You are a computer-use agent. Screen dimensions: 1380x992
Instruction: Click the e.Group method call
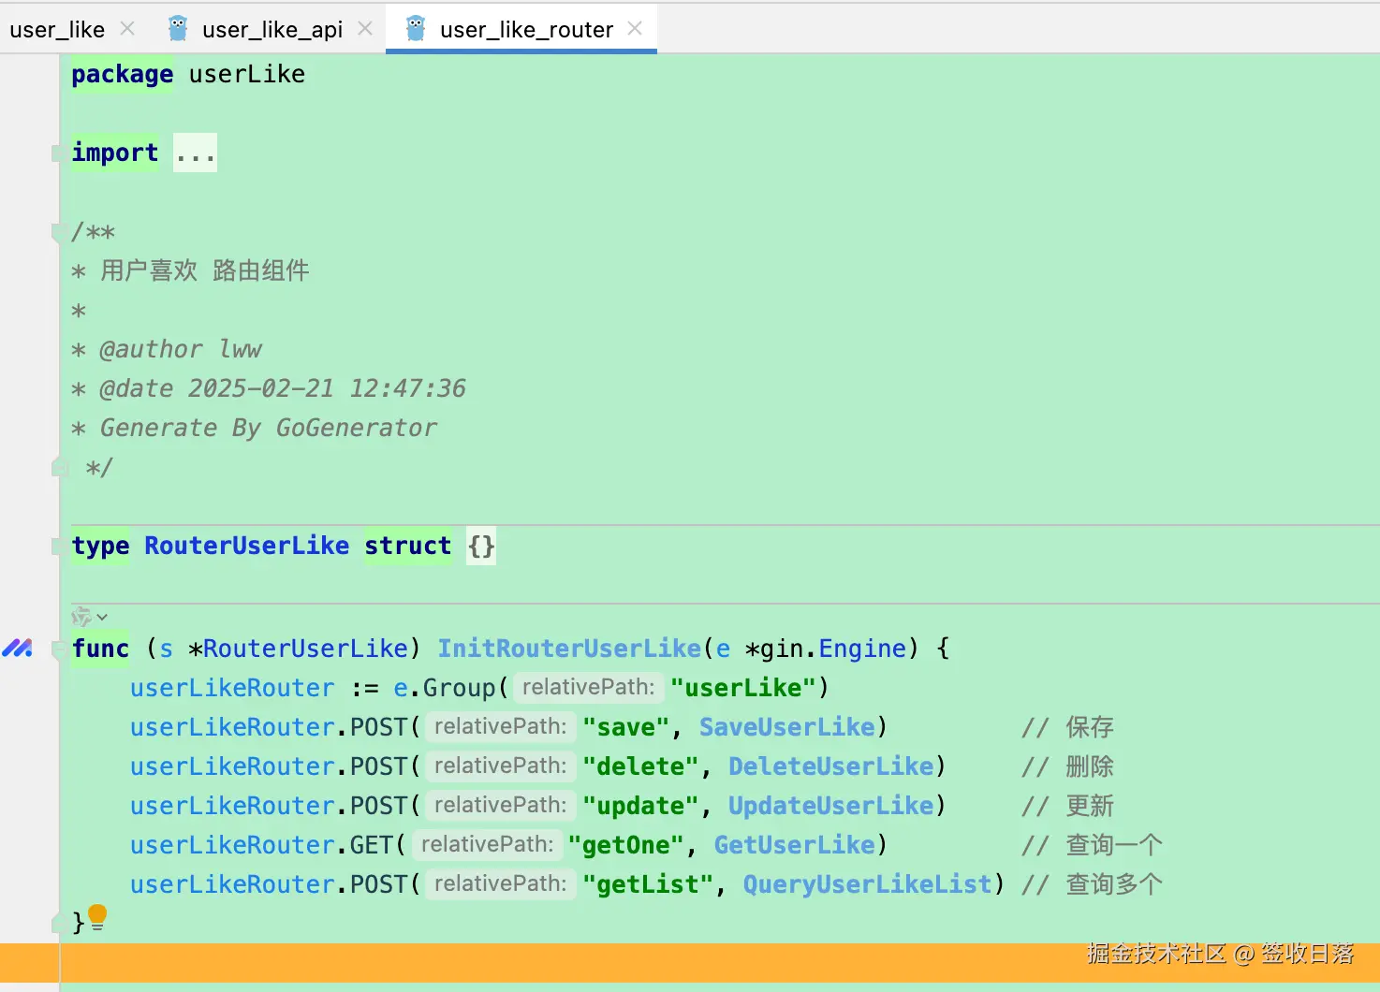point(444,688)
